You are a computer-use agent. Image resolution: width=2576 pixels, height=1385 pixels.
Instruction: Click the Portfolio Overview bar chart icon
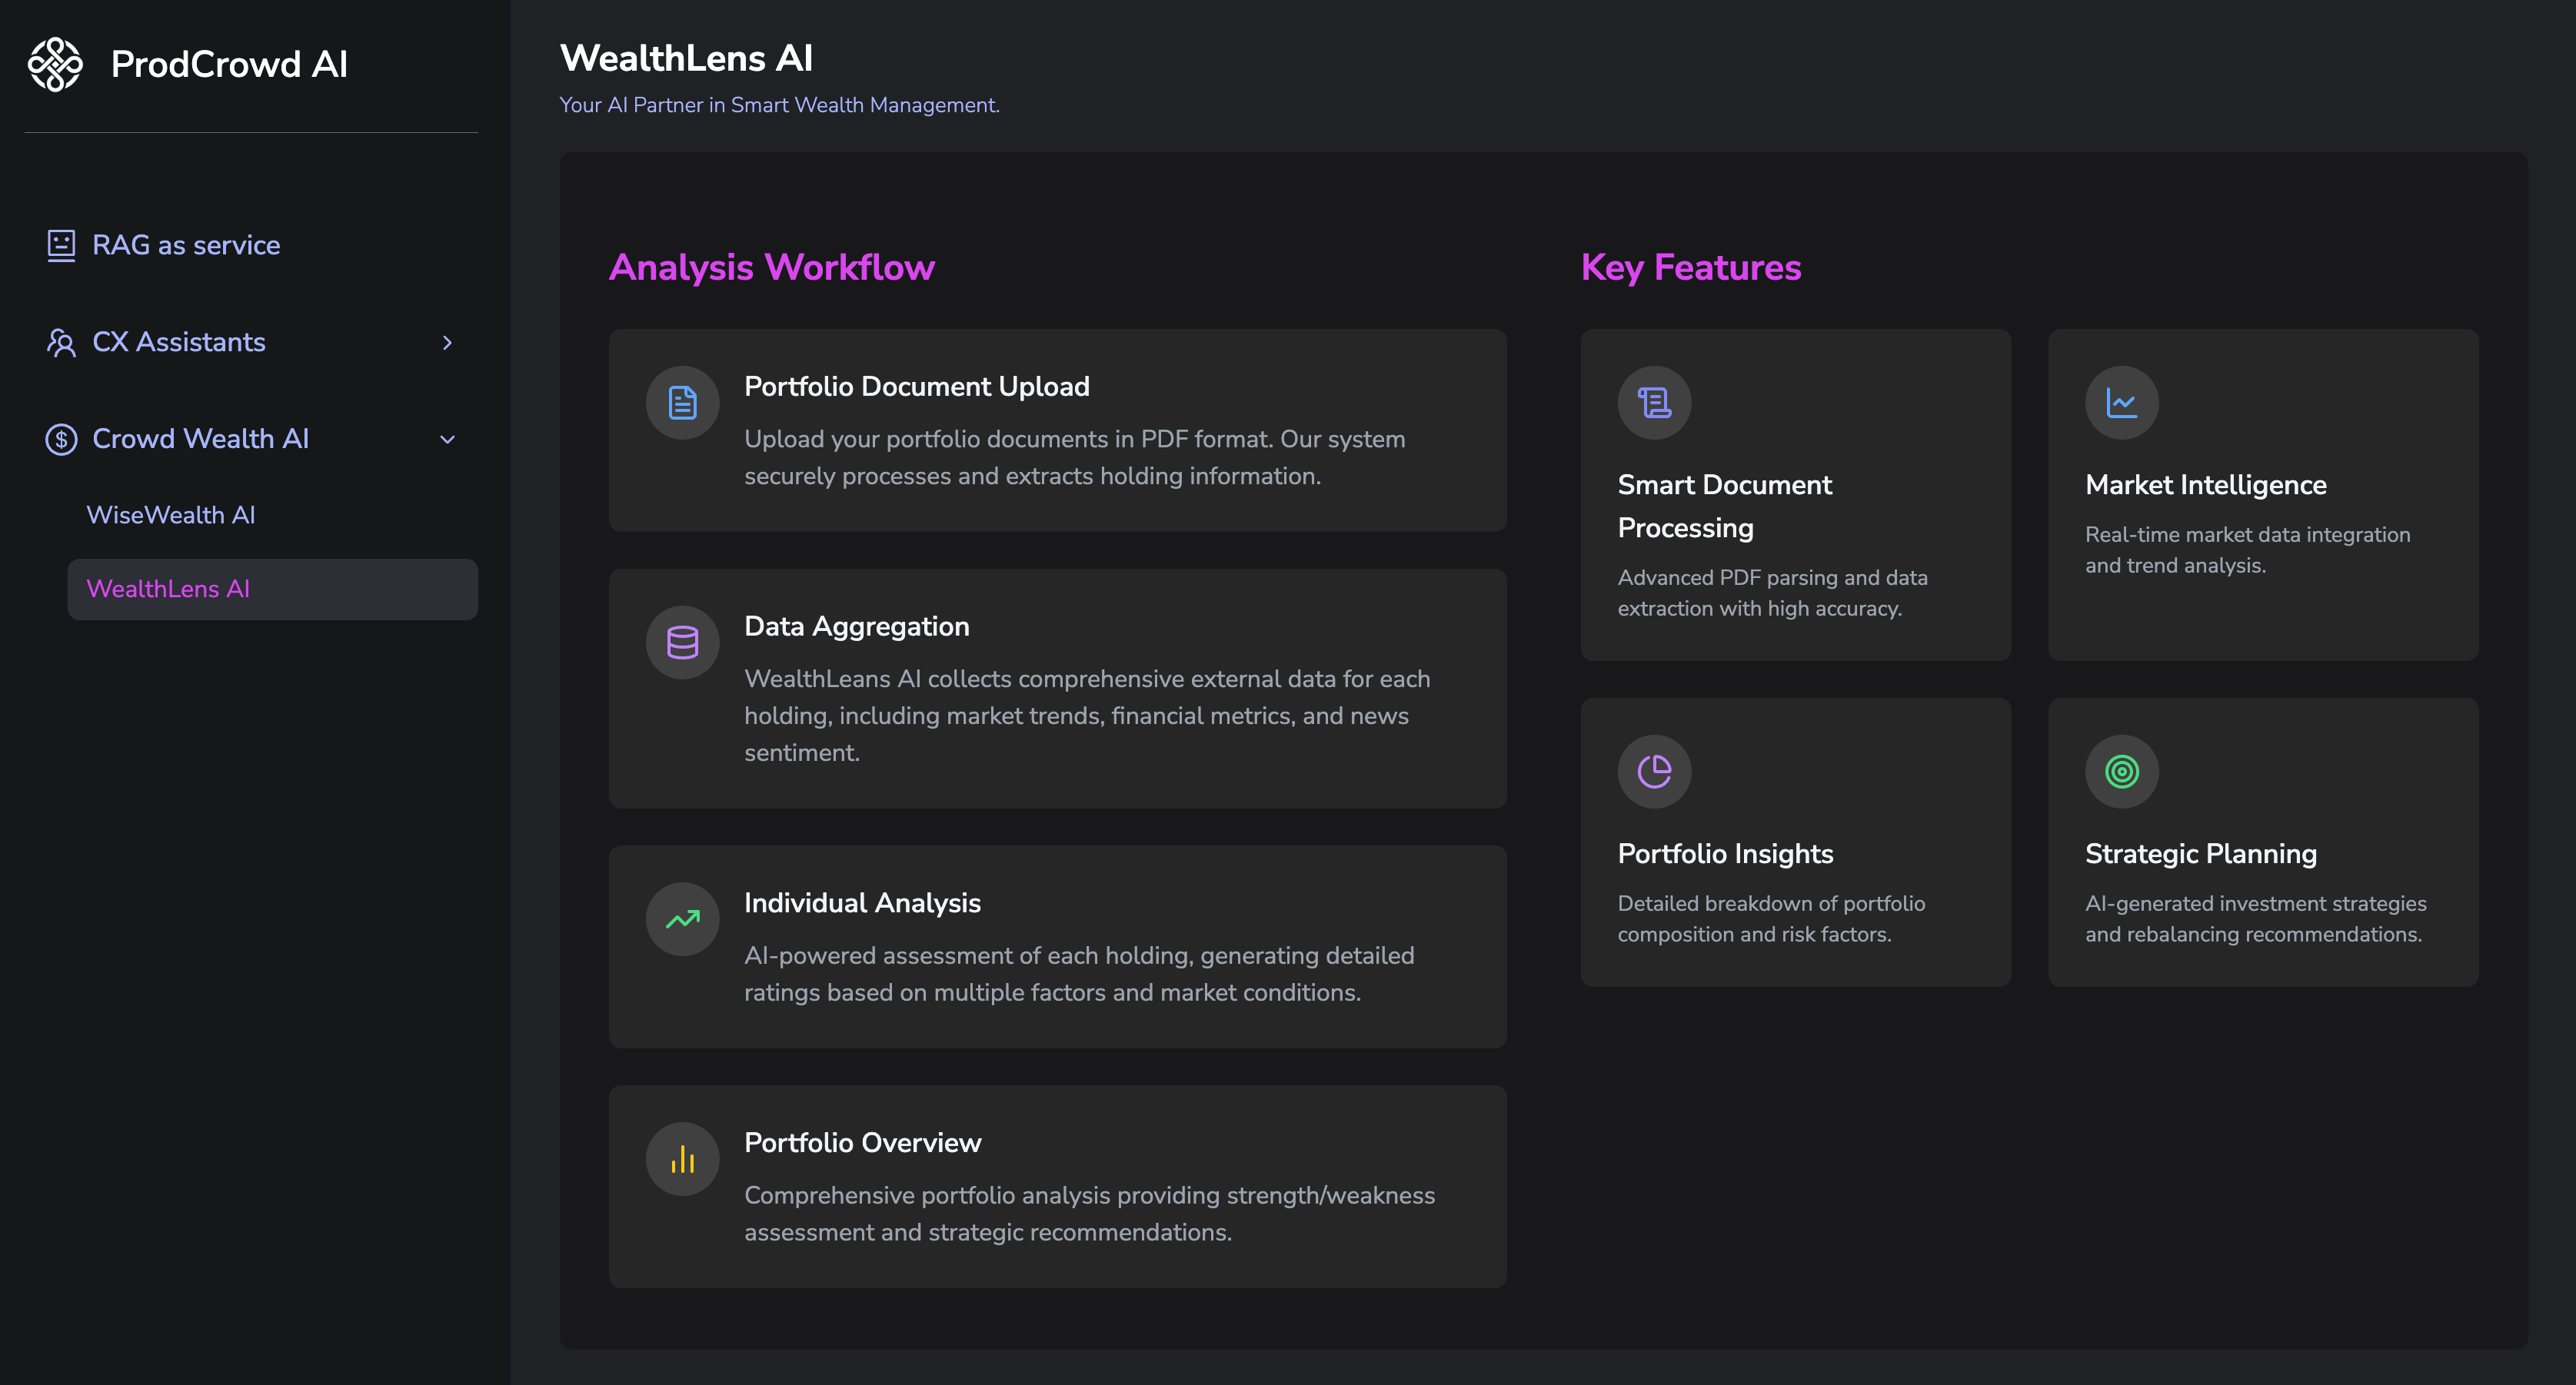(x=683, y=1159)
